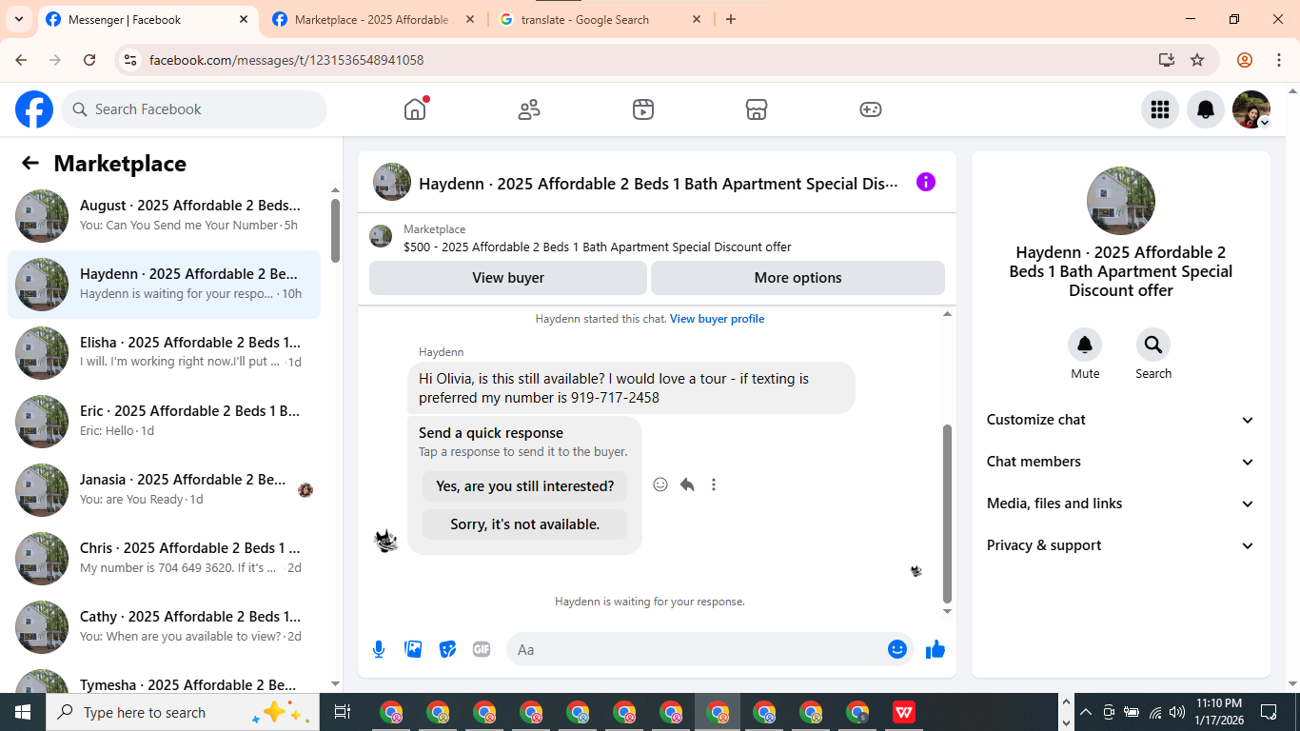The image size is (1300, 731).
Task: Open View buyer profile link
Action: (x=717, y=319)
